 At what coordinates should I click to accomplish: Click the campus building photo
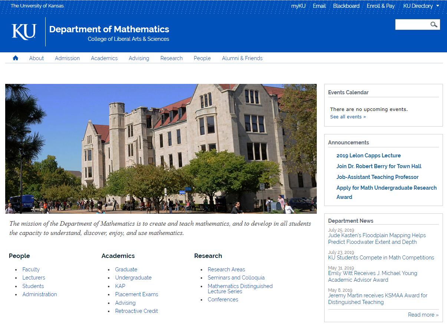tap(161, 148)
